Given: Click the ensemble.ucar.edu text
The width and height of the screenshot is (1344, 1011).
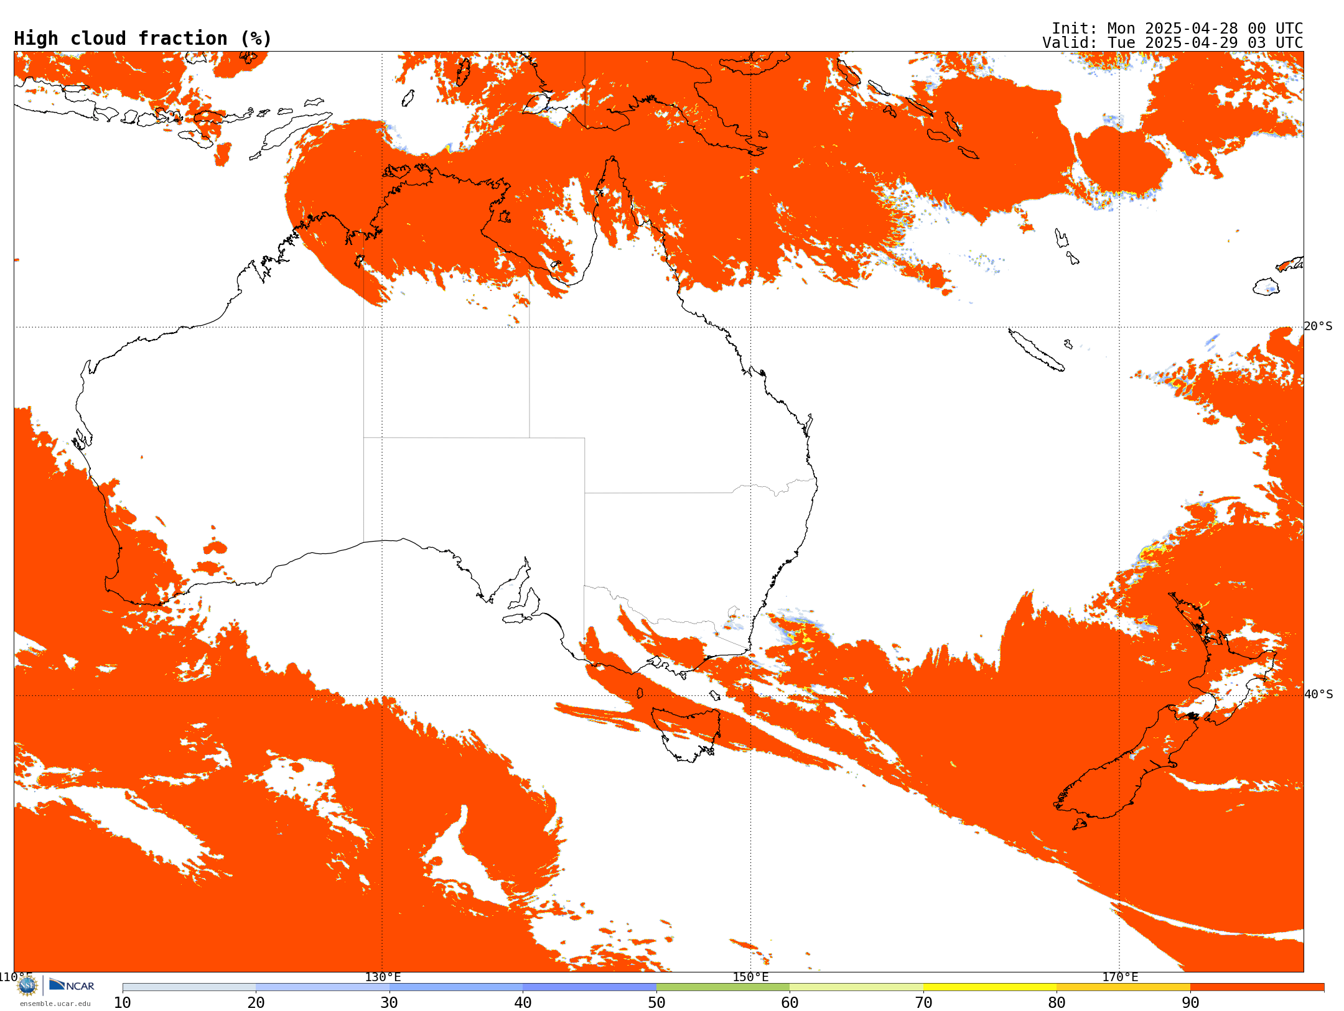Looking at the screenshot, I should pyautogui.click(x=55, y=1004).
